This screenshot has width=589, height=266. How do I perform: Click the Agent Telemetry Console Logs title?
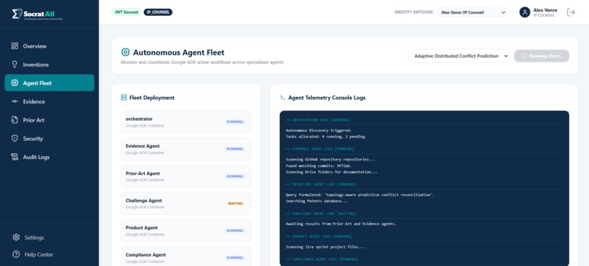tap(327, 98)
